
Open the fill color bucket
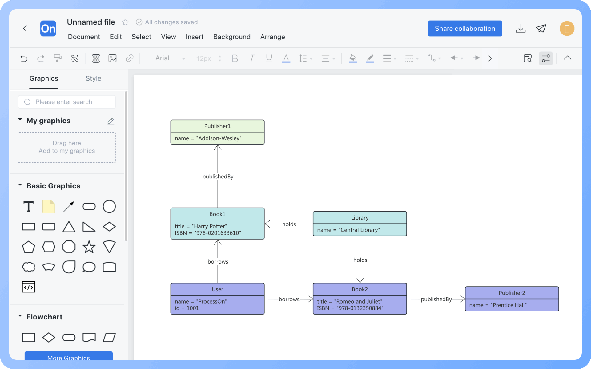[x=353, y=58]
